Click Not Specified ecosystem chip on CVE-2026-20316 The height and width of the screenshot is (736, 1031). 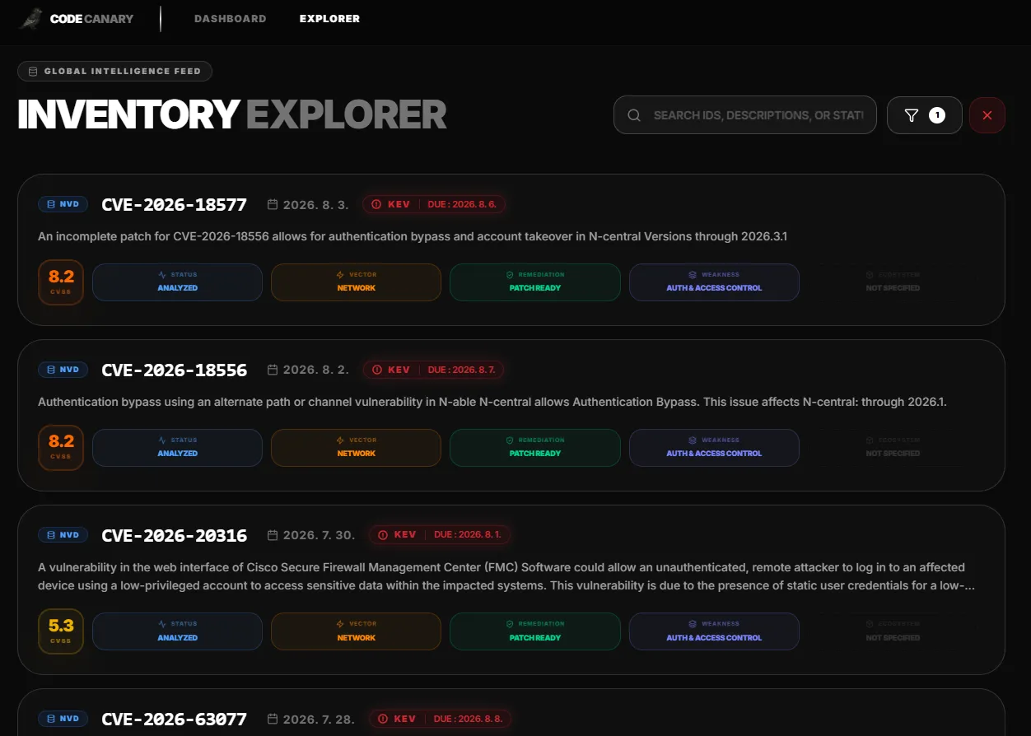point(893,632)
